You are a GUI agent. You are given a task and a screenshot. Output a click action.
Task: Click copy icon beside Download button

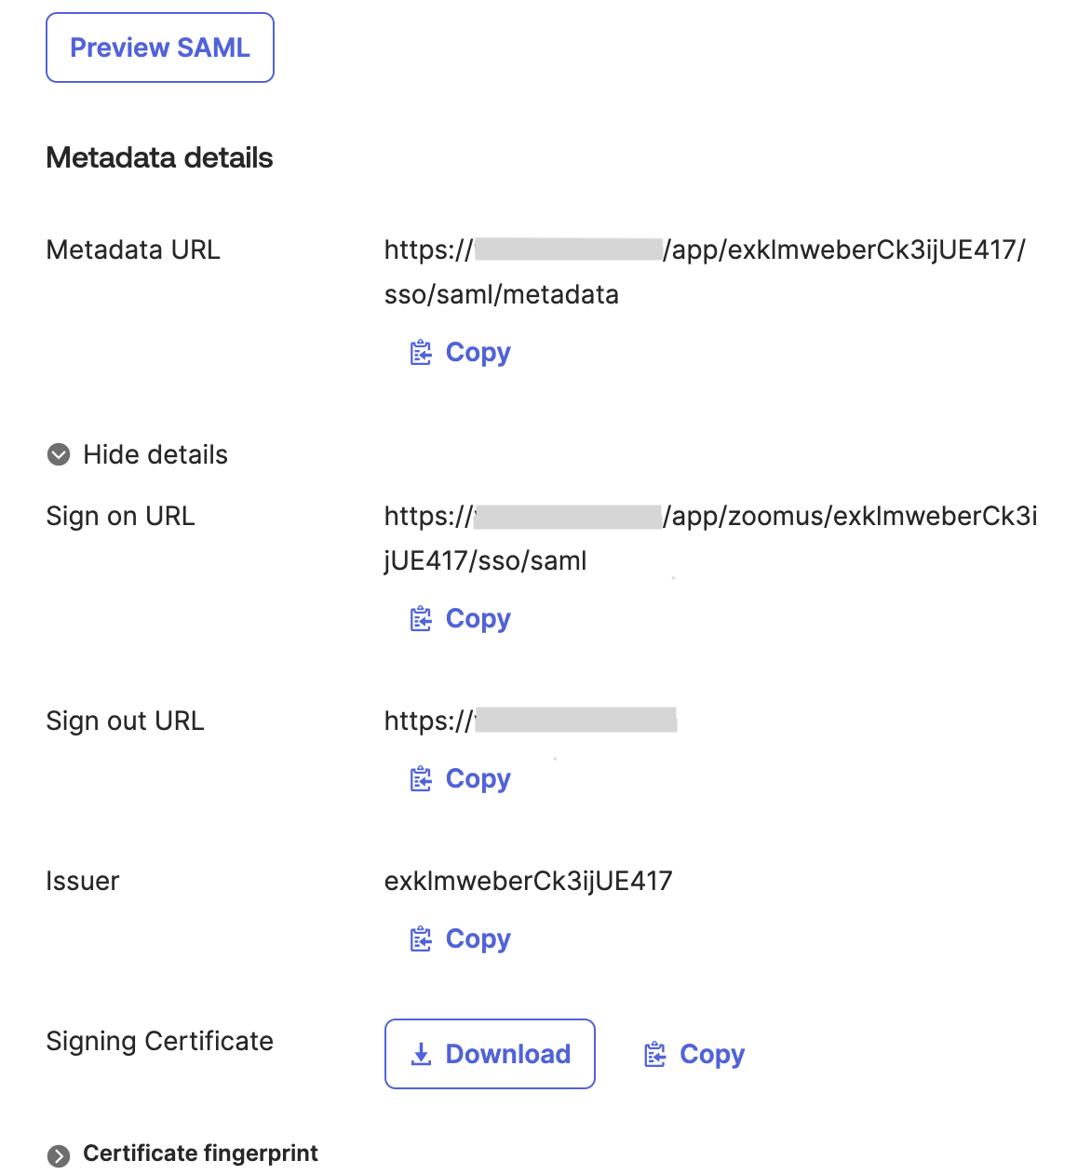pyautogui.click(x=655, y=1055)
